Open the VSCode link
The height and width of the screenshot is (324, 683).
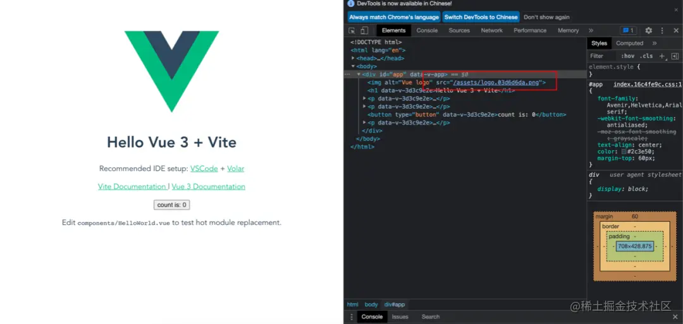204,169
